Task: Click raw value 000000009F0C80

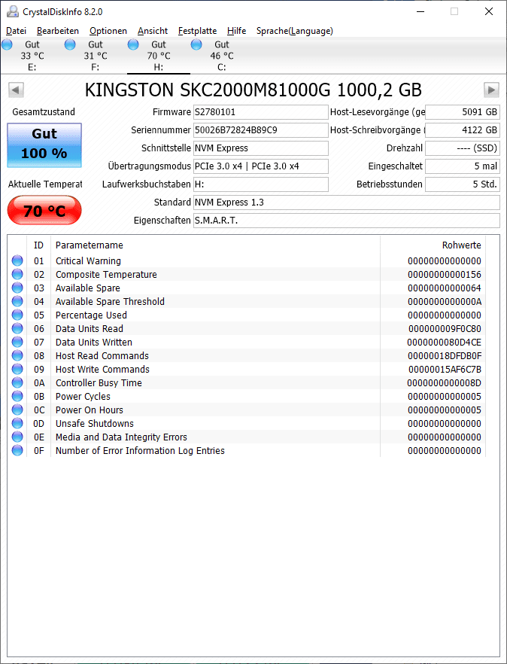Action: [445, 328]
